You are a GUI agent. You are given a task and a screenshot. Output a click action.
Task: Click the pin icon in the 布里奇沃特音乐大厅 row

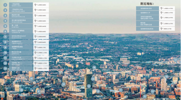pyautogui.click(x=36, y=37)
